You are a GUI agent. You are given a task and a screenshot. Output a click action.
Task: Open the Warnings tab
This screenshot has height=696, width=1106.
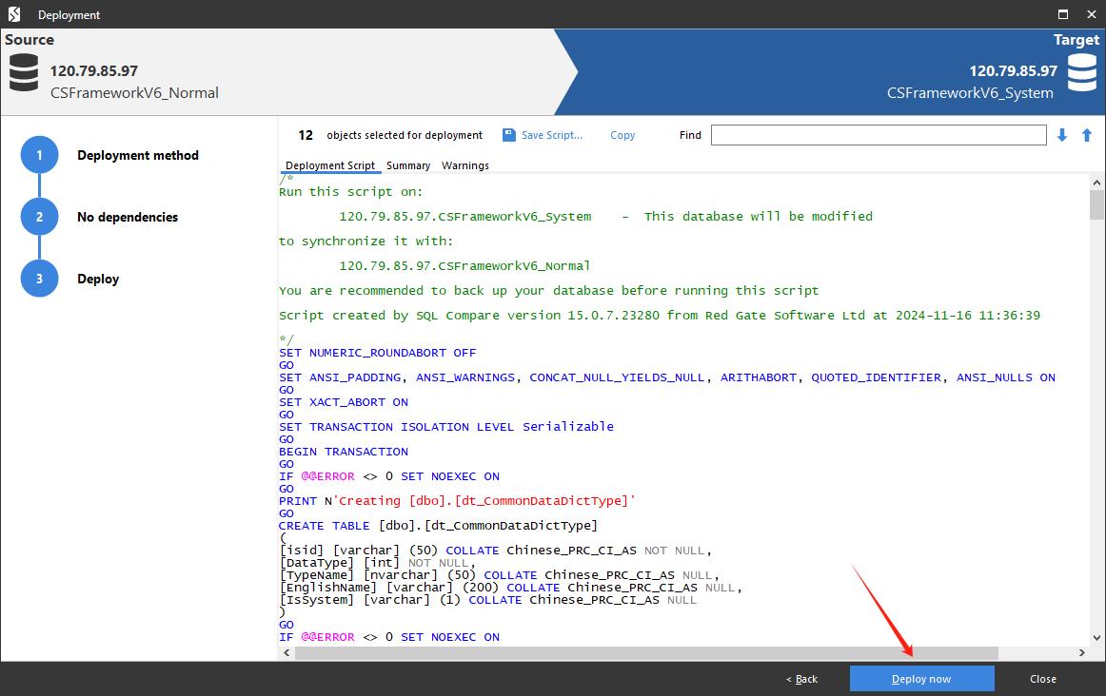[x=464, y=165]
